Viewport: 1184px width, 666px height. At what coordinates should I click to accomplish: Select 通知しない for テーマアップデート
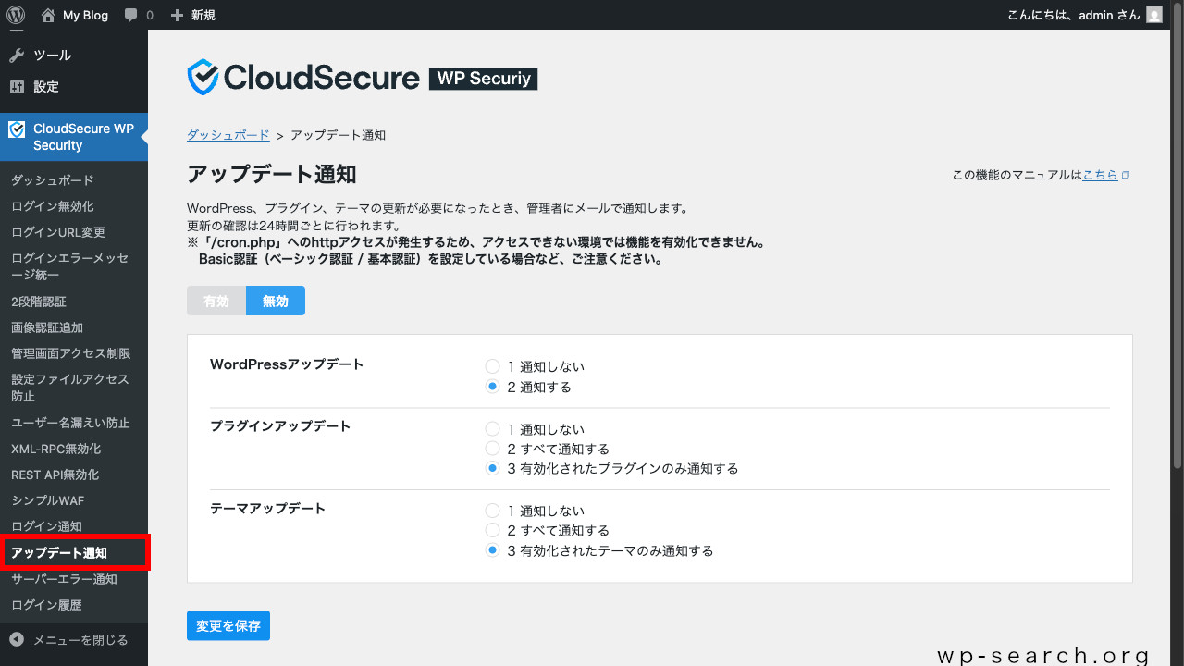coord(492,510)
